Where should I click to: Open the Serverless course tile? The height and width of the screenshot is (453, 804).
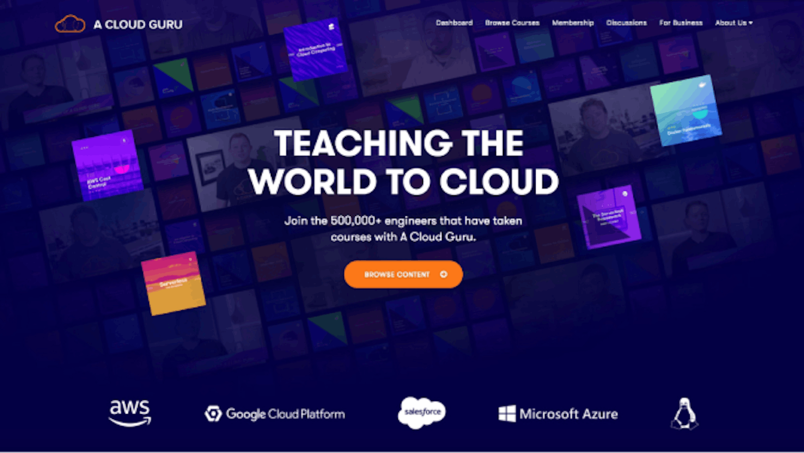tap(173, 283)
